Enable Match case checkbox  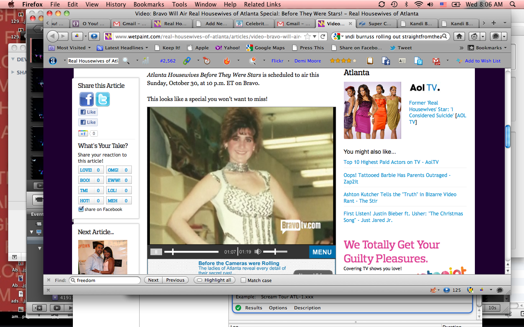click(244, 280)
